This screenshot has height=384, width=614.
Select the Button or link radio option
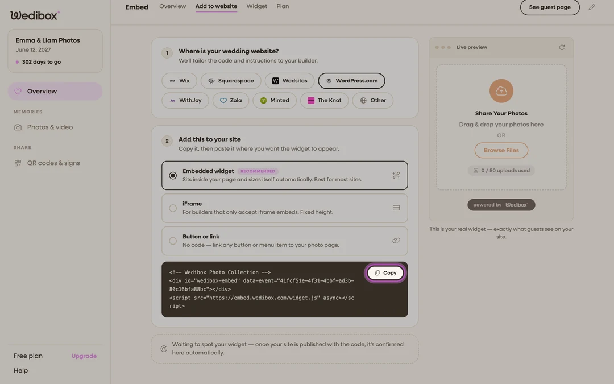point(173,241)
